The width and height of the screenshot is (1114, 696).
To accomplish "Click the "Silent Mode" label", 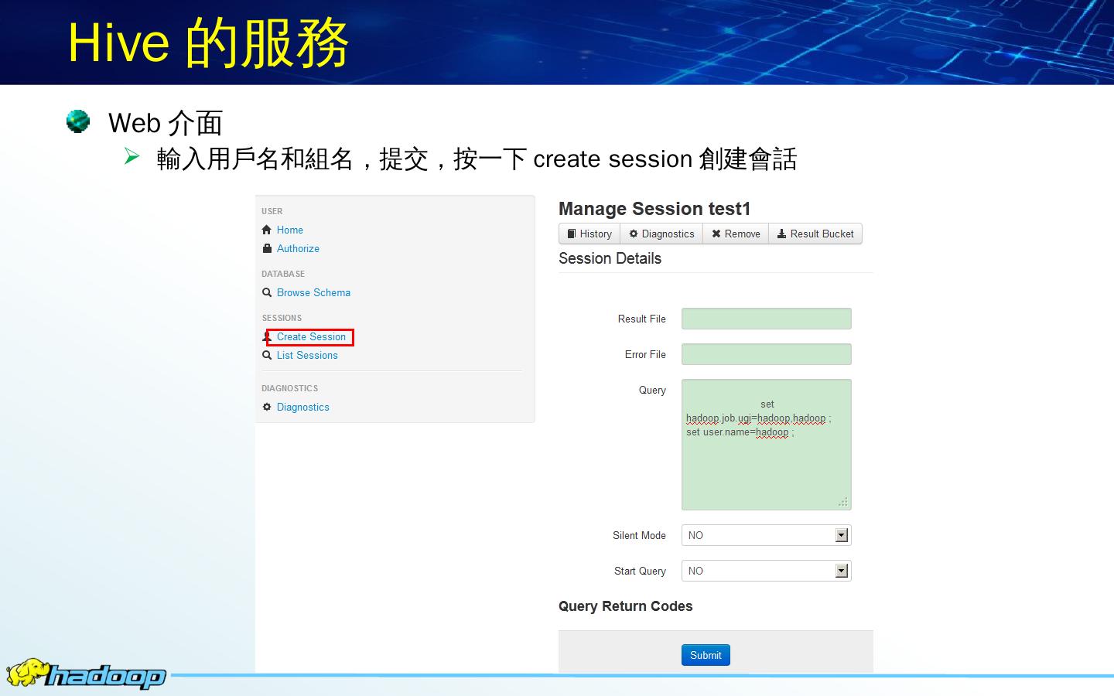I will coord(639,535).
